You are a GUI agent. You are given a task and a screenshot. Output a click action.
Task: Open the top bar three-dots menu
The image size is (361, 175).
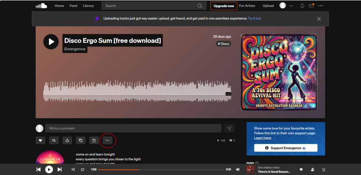point(320,6)
